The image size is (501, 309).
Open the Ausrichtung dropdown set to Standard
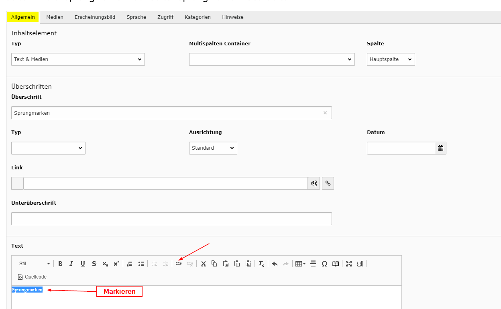tap(213, 148)
